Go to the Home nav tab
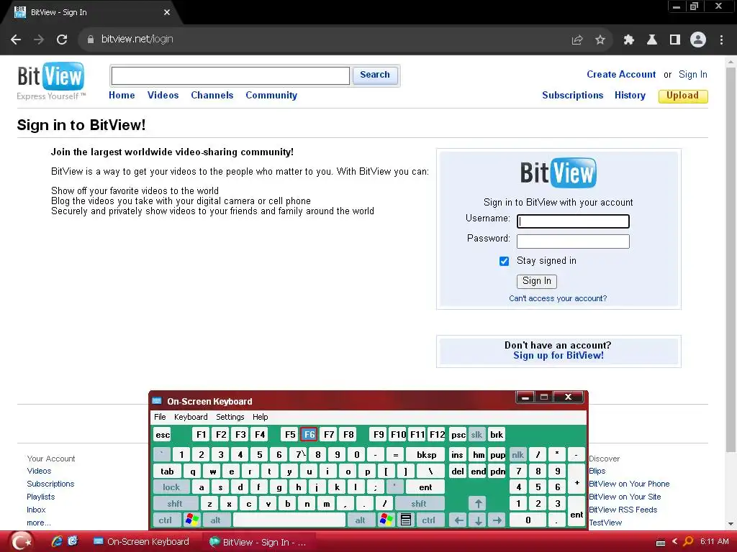The width and height of the screenshot is (737, 552). click(122, 96)
